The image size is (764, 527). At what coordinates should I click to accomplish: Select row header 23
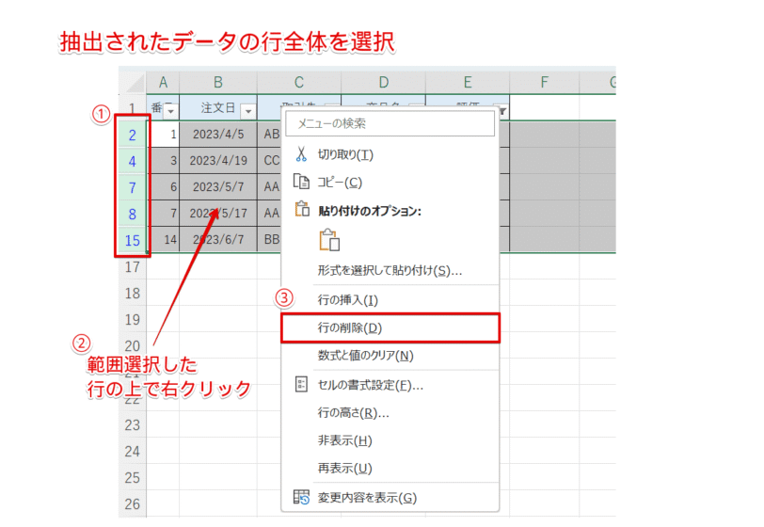click(x=132, y=425)
